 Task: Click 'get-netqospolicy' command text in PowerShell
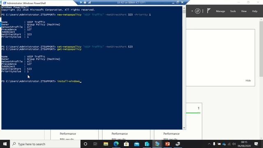coord(69,49)
